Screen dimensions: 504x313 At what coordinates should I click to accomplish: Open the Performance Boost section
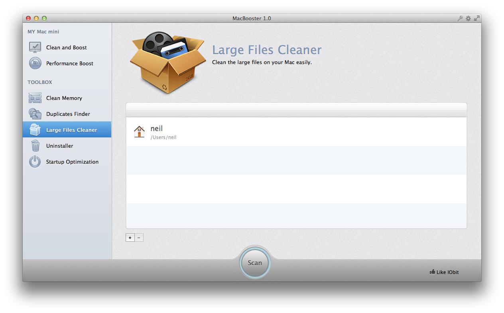click(67, 63)
